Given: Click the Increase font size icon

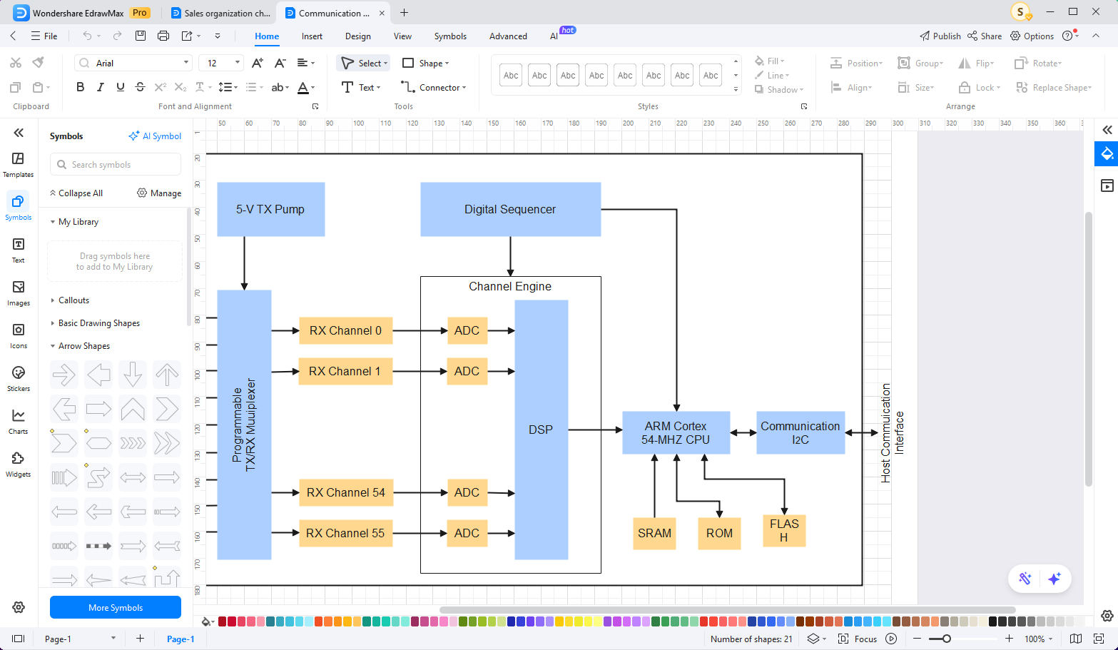Looking at the screenshot, I should (x=258, y=63).
